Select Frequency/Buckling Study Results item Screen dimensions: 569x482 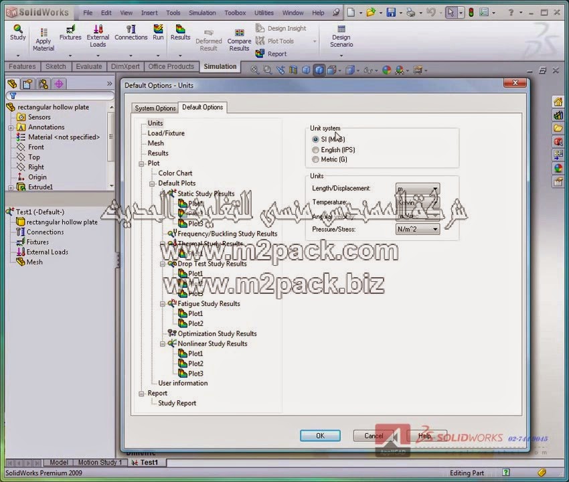227,234
